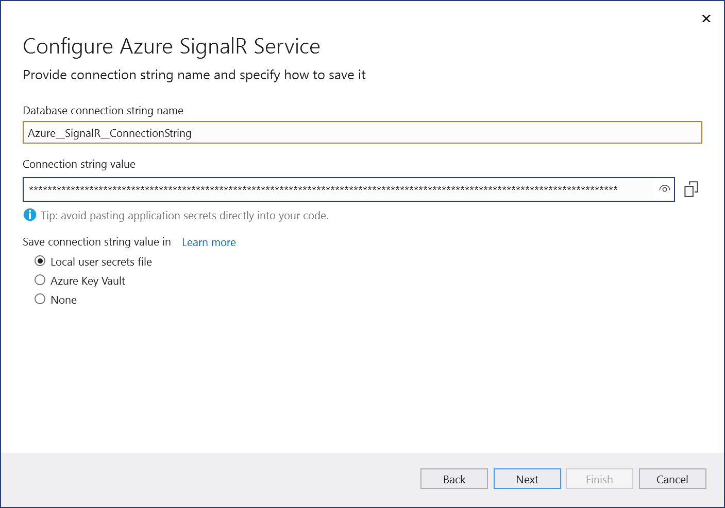
Task: Edit the Database connection string name field
Action: click(362, 133)
